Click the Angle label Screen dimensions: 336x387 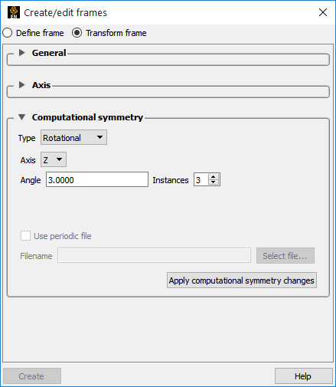coord(31,180)
